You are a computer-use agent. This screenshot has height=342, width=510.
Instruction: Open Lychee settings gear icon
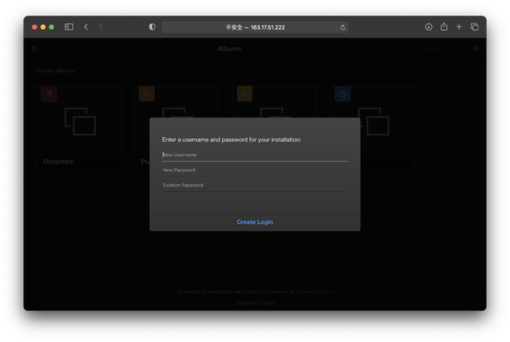click(x=34, y=49)
